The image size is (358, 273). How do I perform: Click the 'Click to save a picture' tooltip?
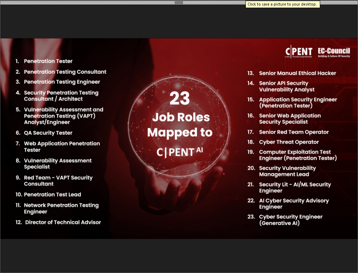[282, 4]
